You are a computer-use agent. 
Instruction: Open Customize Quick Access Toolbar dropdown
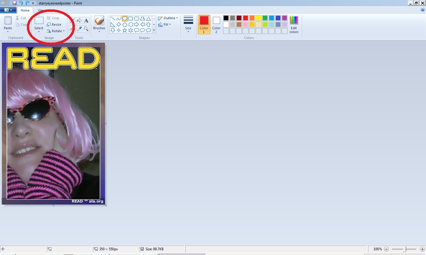pyautogui.click(x=33, y=3)
